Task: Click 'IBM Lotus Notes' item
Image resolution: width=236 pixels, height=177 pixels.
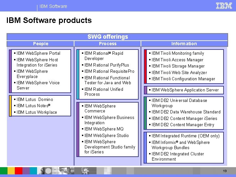Action: [x=33, y=106]
